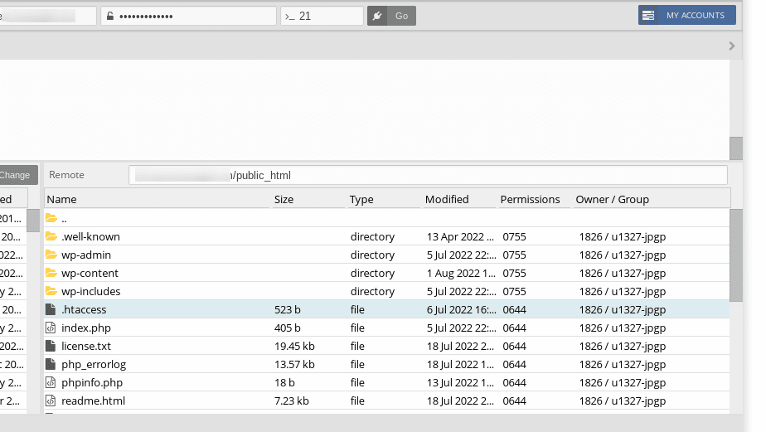Open MY ACCOUNTS
Viewport: 766px width, 432px height.
(x=687, y=15)
